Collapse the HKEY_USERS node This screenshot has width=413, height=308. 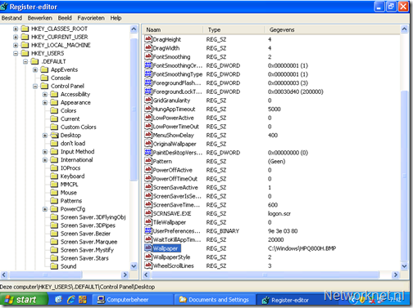(16, 53)
